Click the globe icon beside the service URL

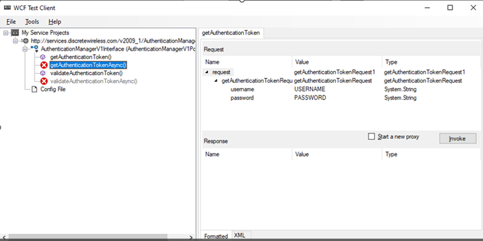[x=26, y=41]
